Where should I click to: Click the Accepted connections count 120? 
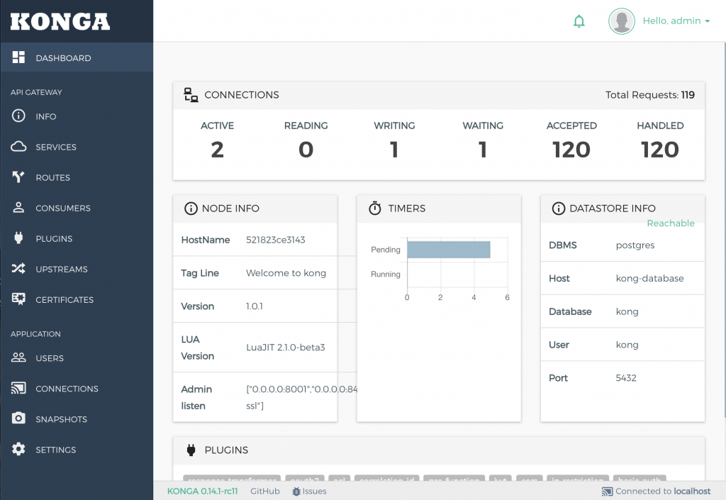click(x=571, y=150)
